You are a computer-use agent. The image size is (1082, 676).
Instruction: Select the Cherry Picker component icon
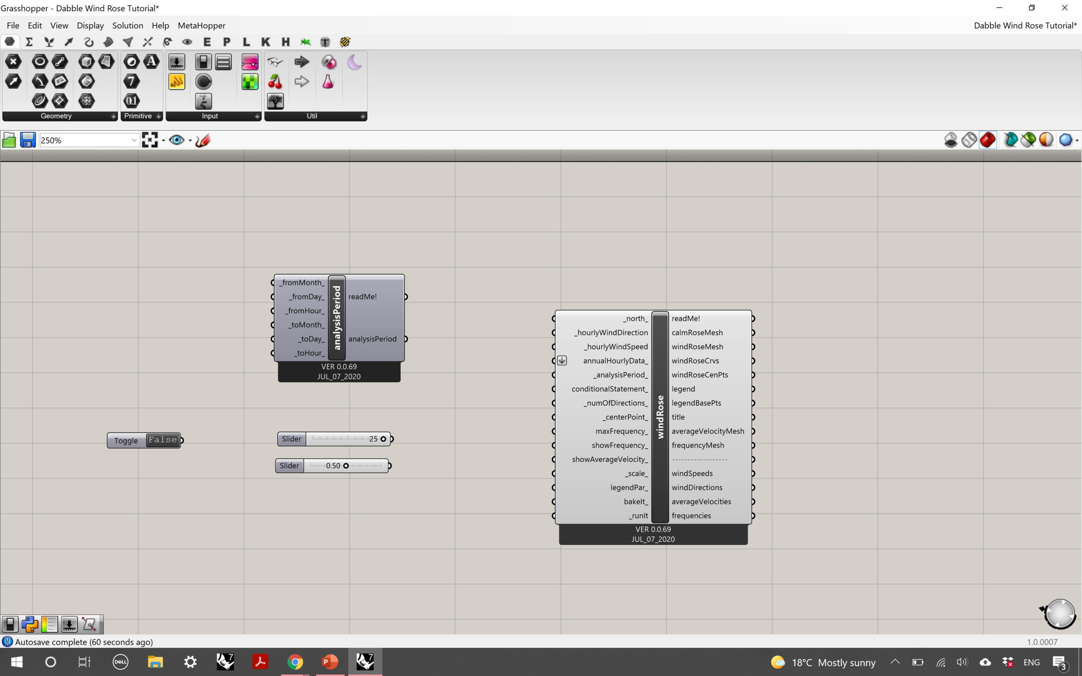pyautogui.click(x=275, y=81)
